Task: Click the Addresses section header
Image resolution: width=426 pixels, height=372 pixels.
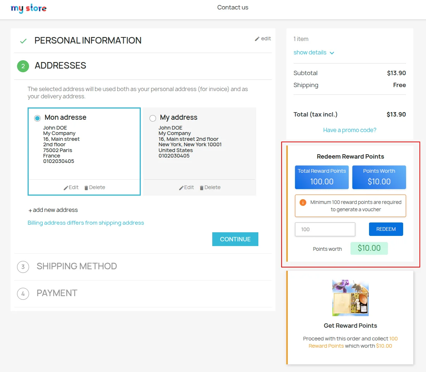Action: (x=60, y=66)
